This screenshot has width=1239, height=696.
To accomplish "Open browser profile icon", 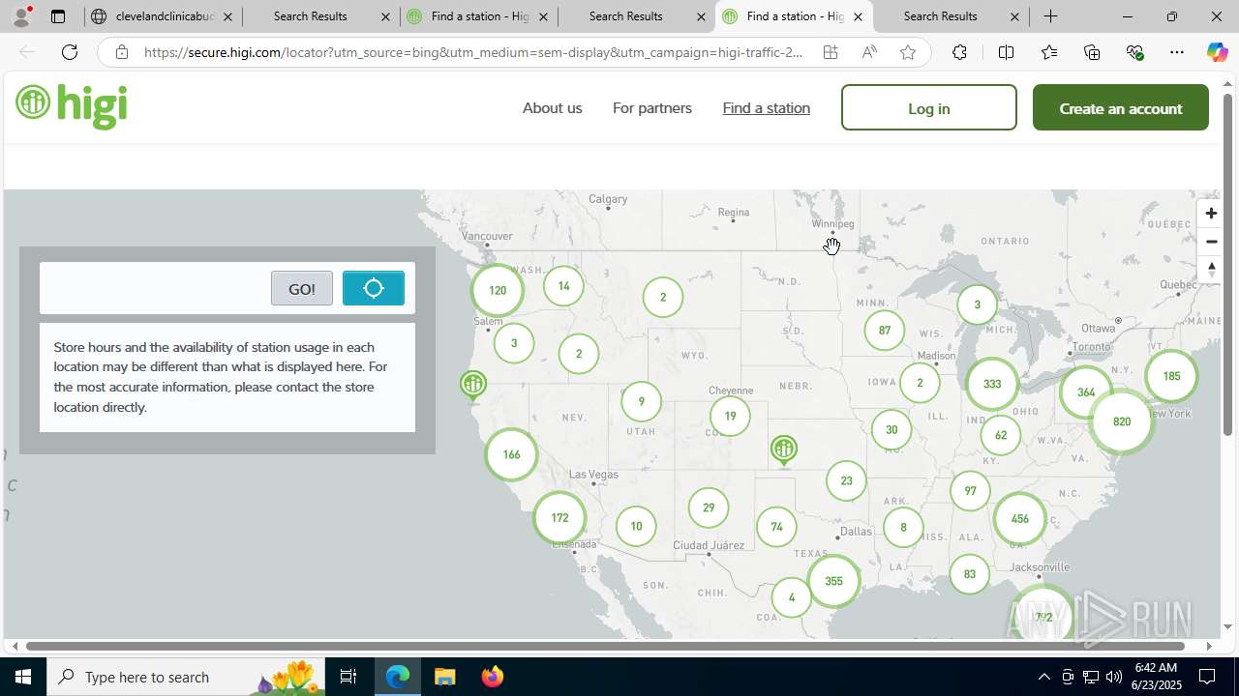I will (21, 16).
